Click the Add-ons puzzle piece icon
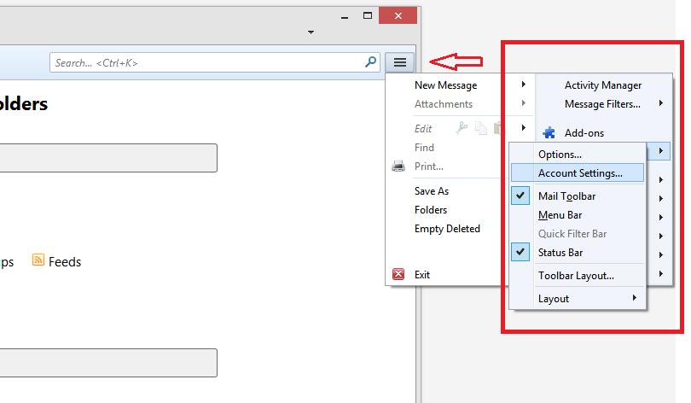 pyautogui.click(x=549, y=132)
